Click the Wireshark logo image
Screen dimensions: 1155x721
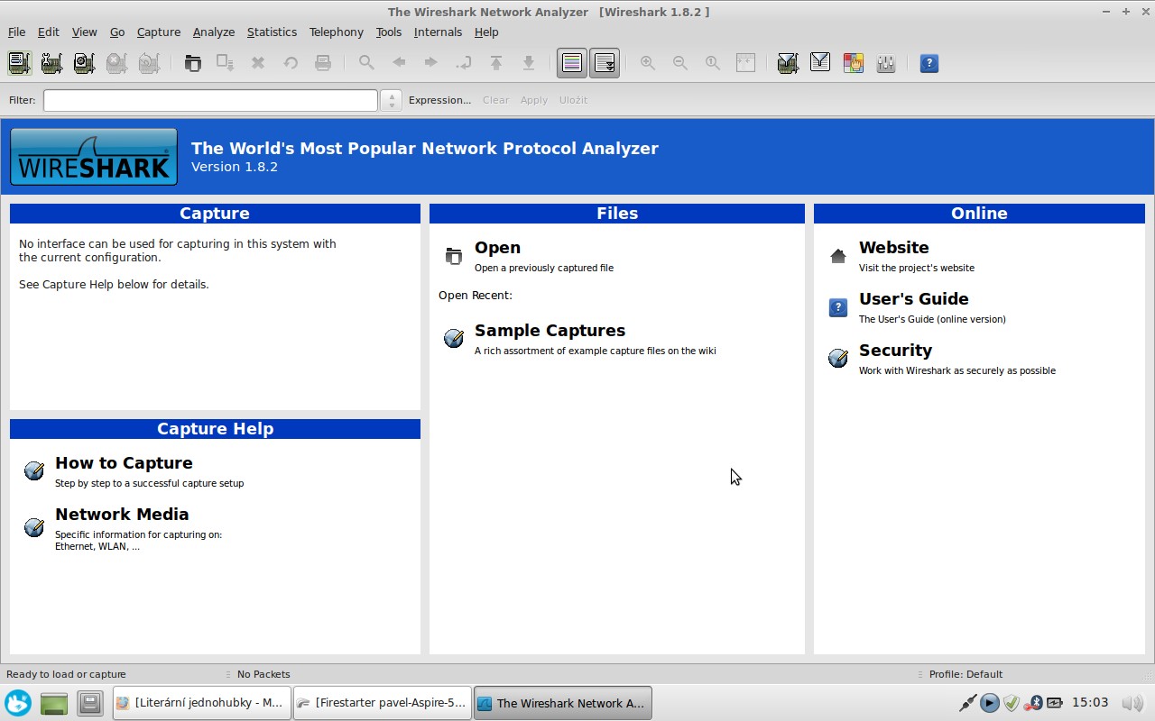pos(94,157)
